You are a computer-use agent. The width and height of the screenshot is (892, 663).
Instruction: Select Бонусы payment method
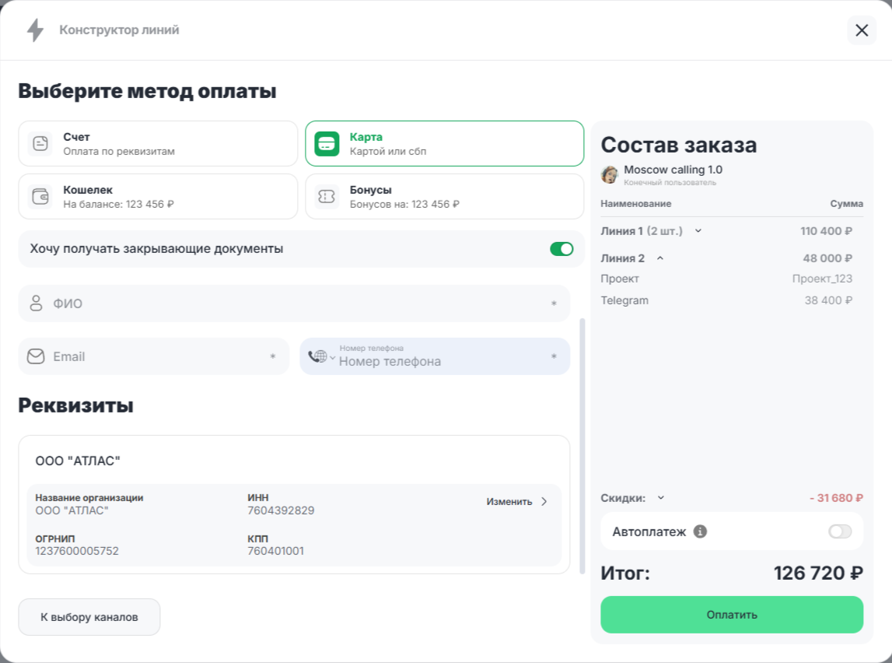(x=444, y=197)
